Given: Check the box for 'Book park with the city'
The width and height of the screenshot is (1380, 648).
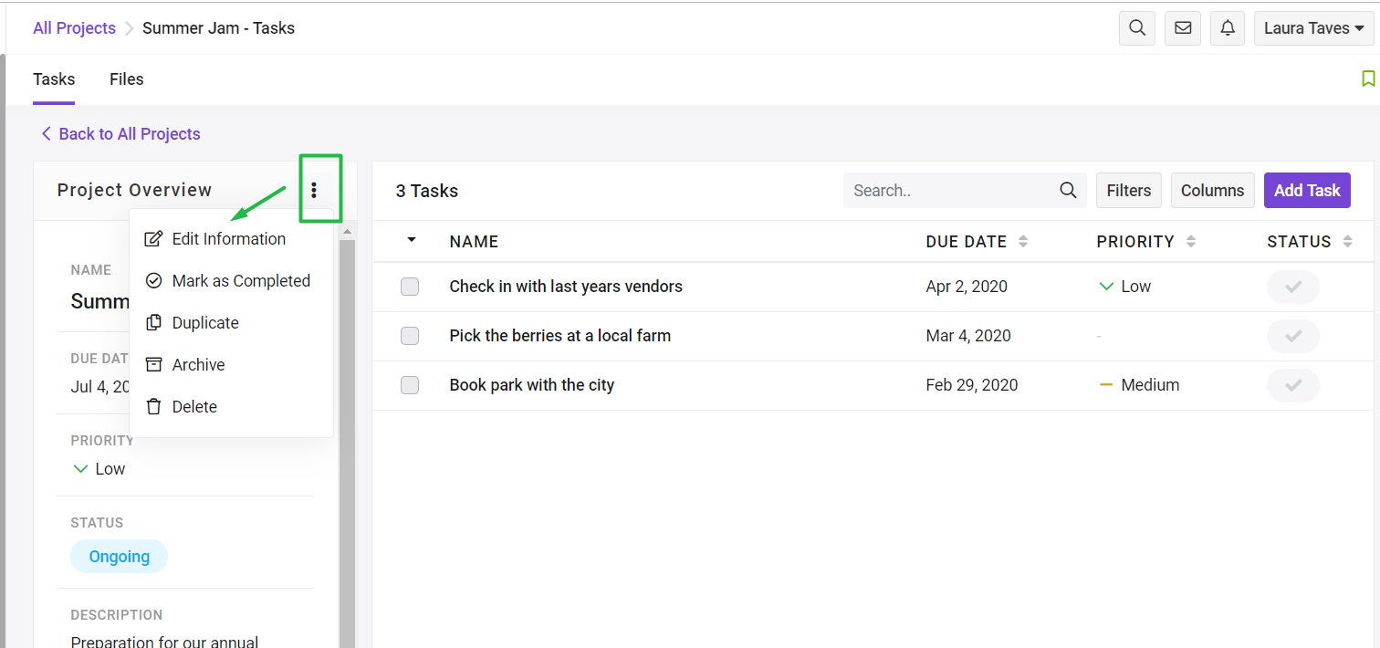Looking at the screenshot, I should 410,385.
